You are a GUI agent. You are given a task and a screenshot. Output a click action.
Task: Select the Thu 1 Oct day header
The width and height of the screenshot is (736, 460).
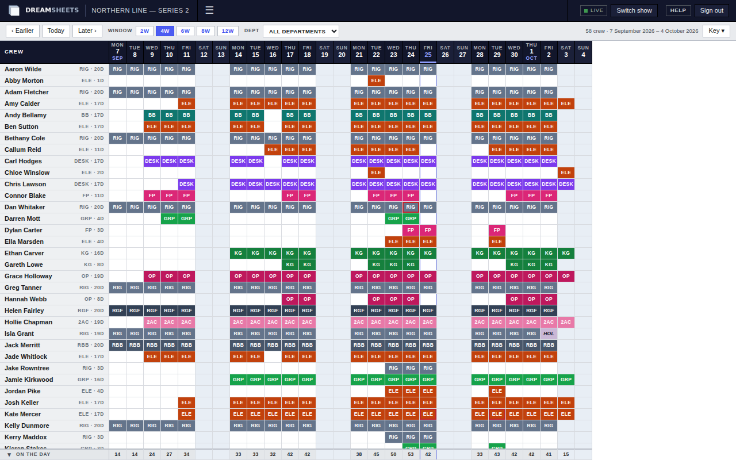532,52
